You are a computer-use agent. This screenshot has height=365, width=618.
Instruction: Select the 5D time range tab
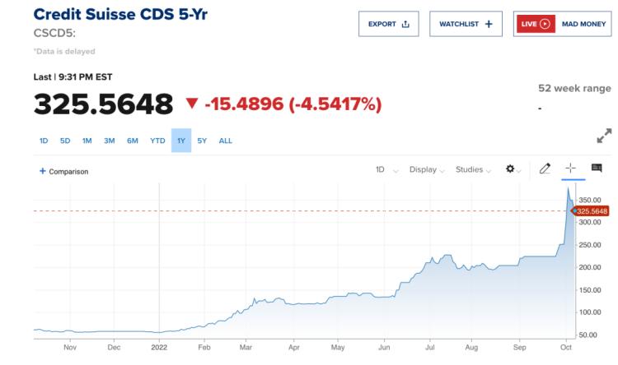point(65,141)
